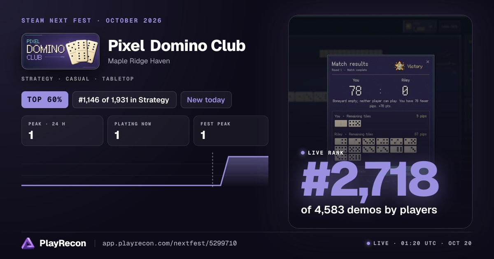Viewport: 494px width, 259px height.
Task: Click the PlayRecon brand name
Action: coord(63,243)
